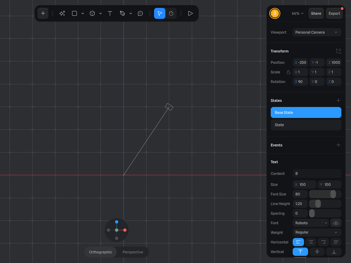Switch to the animation timer mode

coord(171,13)
